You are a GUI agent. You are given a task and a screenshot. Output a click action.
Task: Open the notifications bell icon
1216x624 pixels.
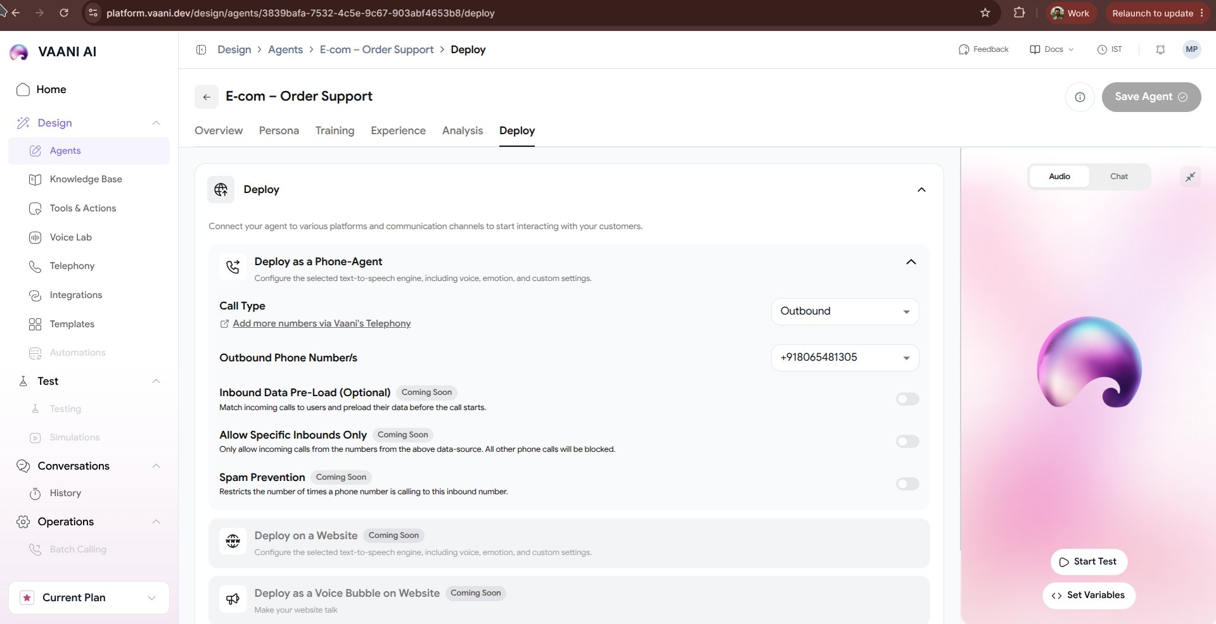point(1160,49)
